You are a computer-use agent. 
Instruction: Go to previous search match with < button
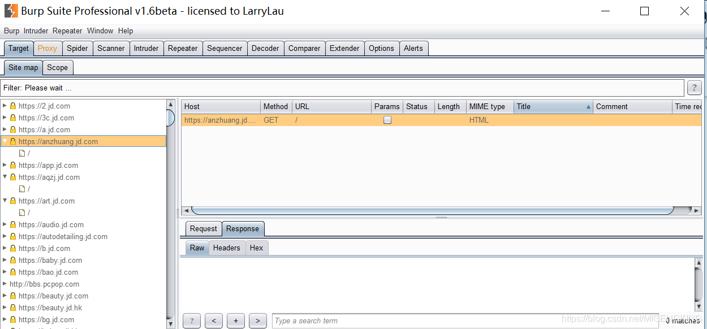coord(214,321)
